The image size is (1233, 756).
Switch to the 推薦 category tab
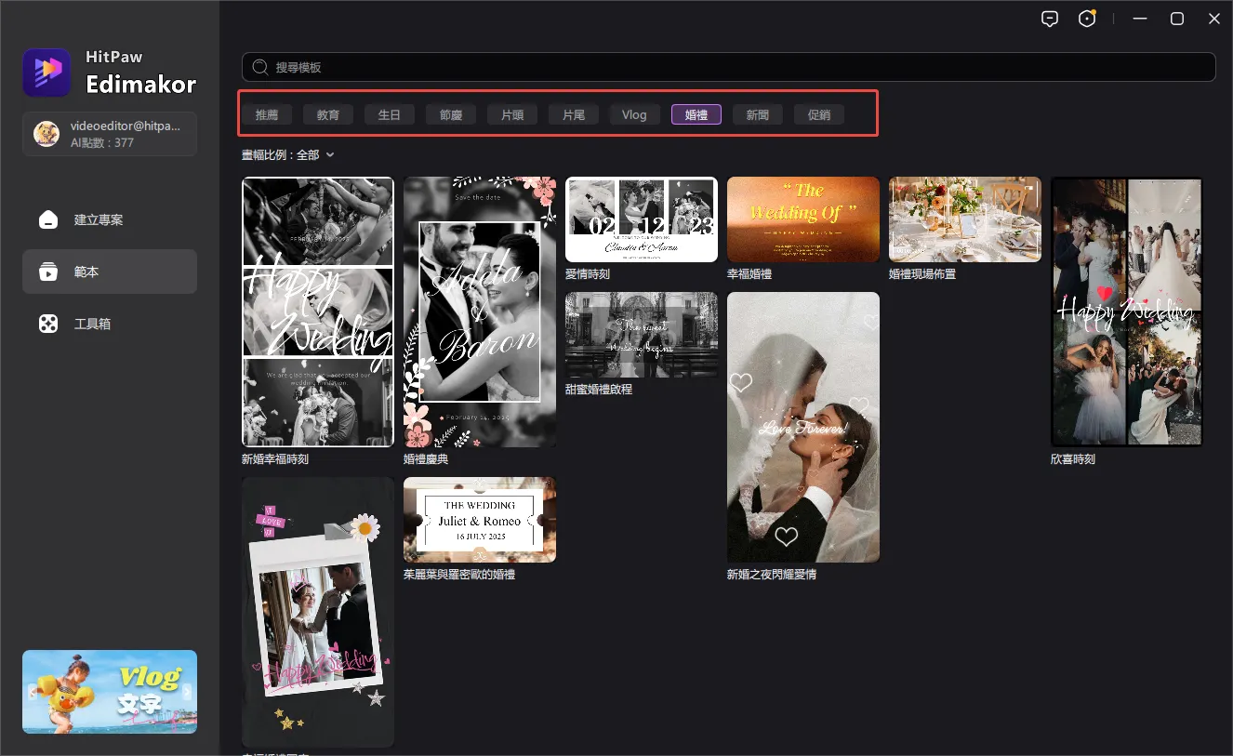(267, 114)
